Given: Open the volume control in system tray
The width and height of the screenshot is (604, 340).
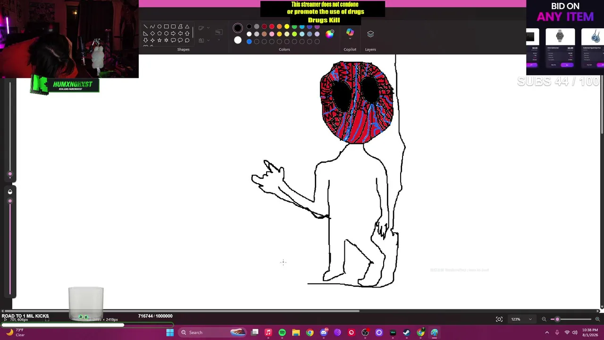Looking at the screenshot, I should tap(575, 332).
